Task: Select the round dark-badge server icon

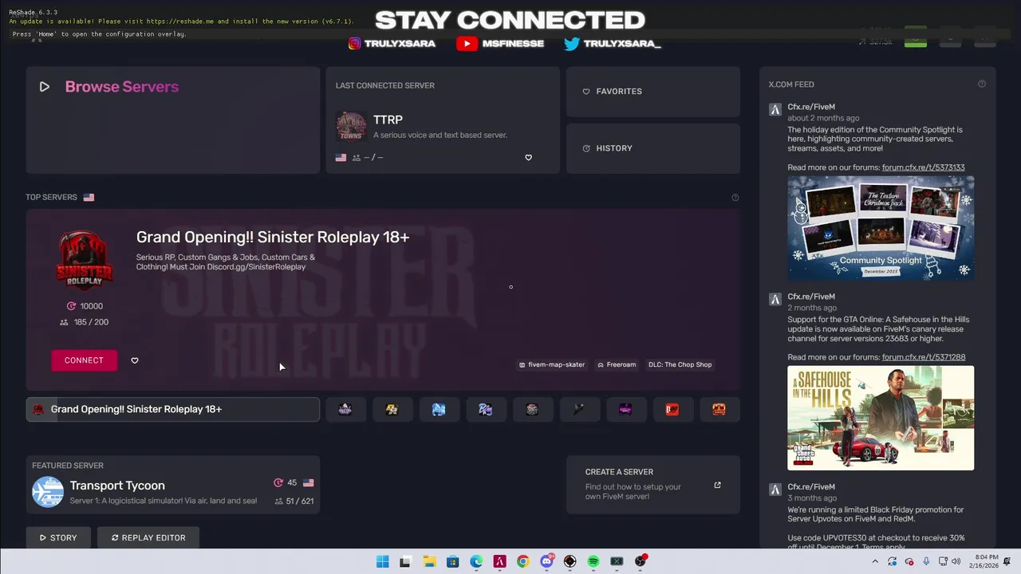Action: (x=532, y=409)
